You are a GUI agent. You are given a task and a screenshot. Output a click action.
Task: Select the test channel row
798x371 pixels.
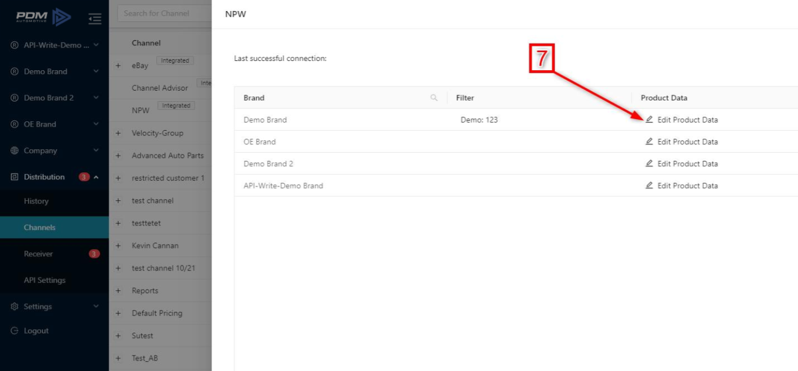[160, 201]
